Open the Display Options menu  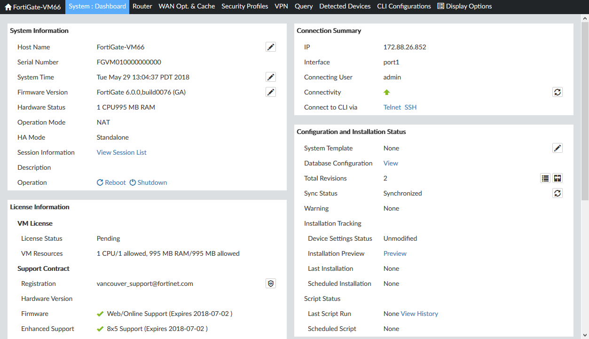(x=464, y=7)
